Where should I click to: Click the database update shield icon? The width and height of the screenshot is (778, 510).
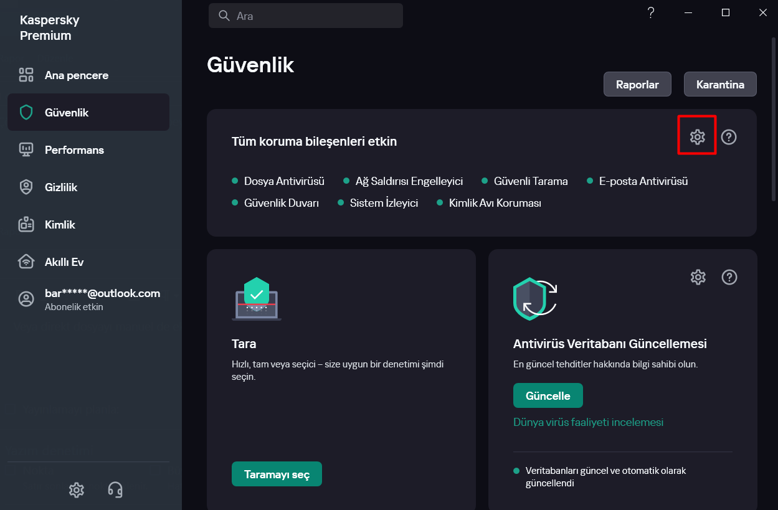click(535, 300)
